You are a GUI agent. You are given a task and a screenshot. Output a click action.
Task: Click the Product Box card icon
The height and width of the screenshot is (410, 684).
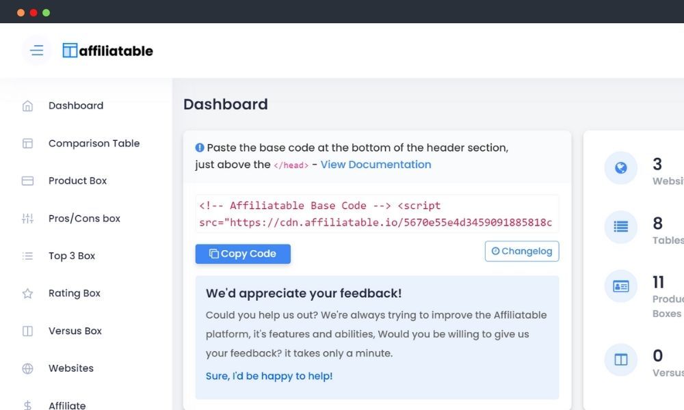click(27, 181)
